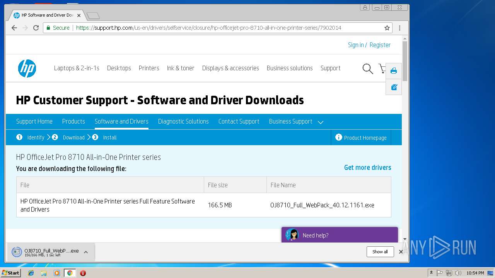The image size is (495, 278).
Task: Open the Windows Explorer taskbar icon
Action: click(44, 273)
